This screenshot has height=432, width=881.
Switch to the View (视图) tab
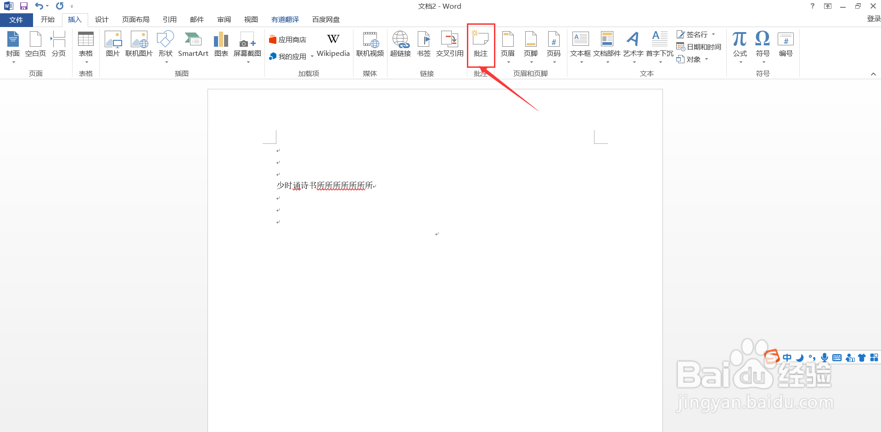(x=251, y=20)
